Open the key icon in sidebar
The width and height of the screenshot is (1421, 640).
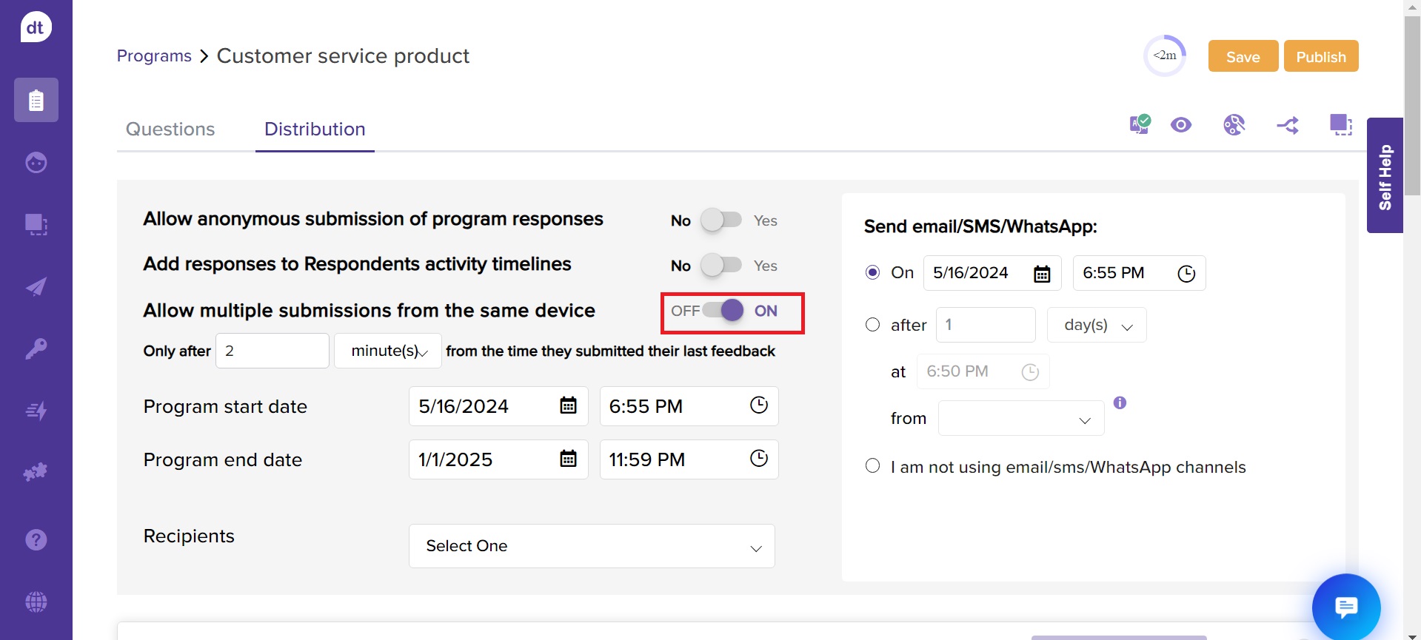pos(36,348)
